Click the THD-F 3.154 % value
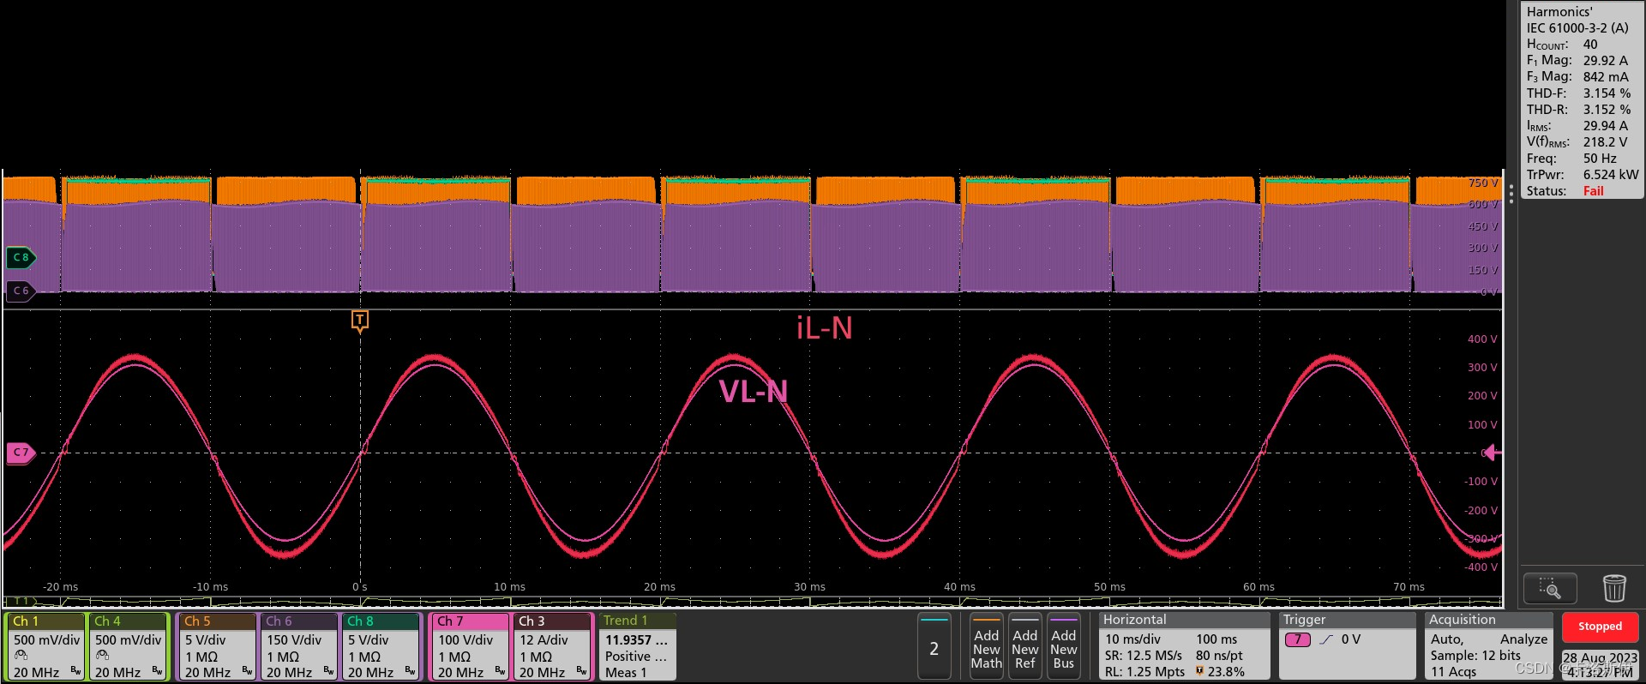This screenshot has height=684, width=1646. click(1607, 93)
